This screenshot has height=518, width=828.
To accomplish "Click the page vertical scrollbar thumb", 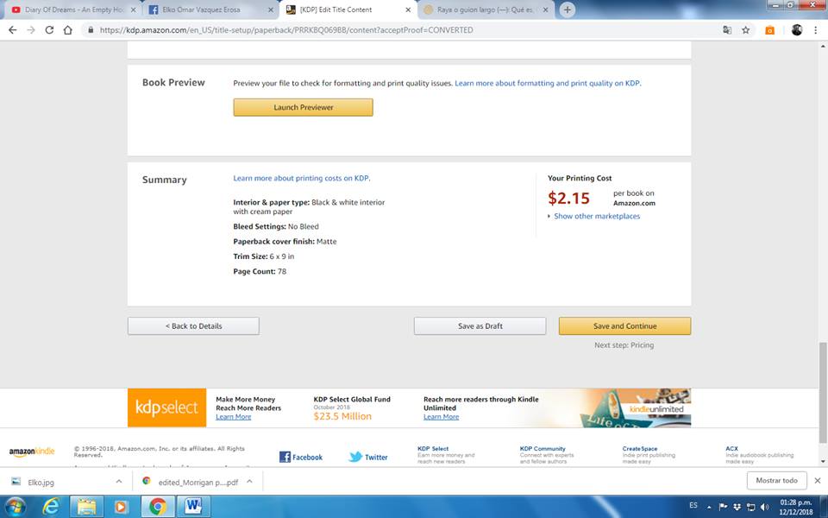I will (823, 393).
